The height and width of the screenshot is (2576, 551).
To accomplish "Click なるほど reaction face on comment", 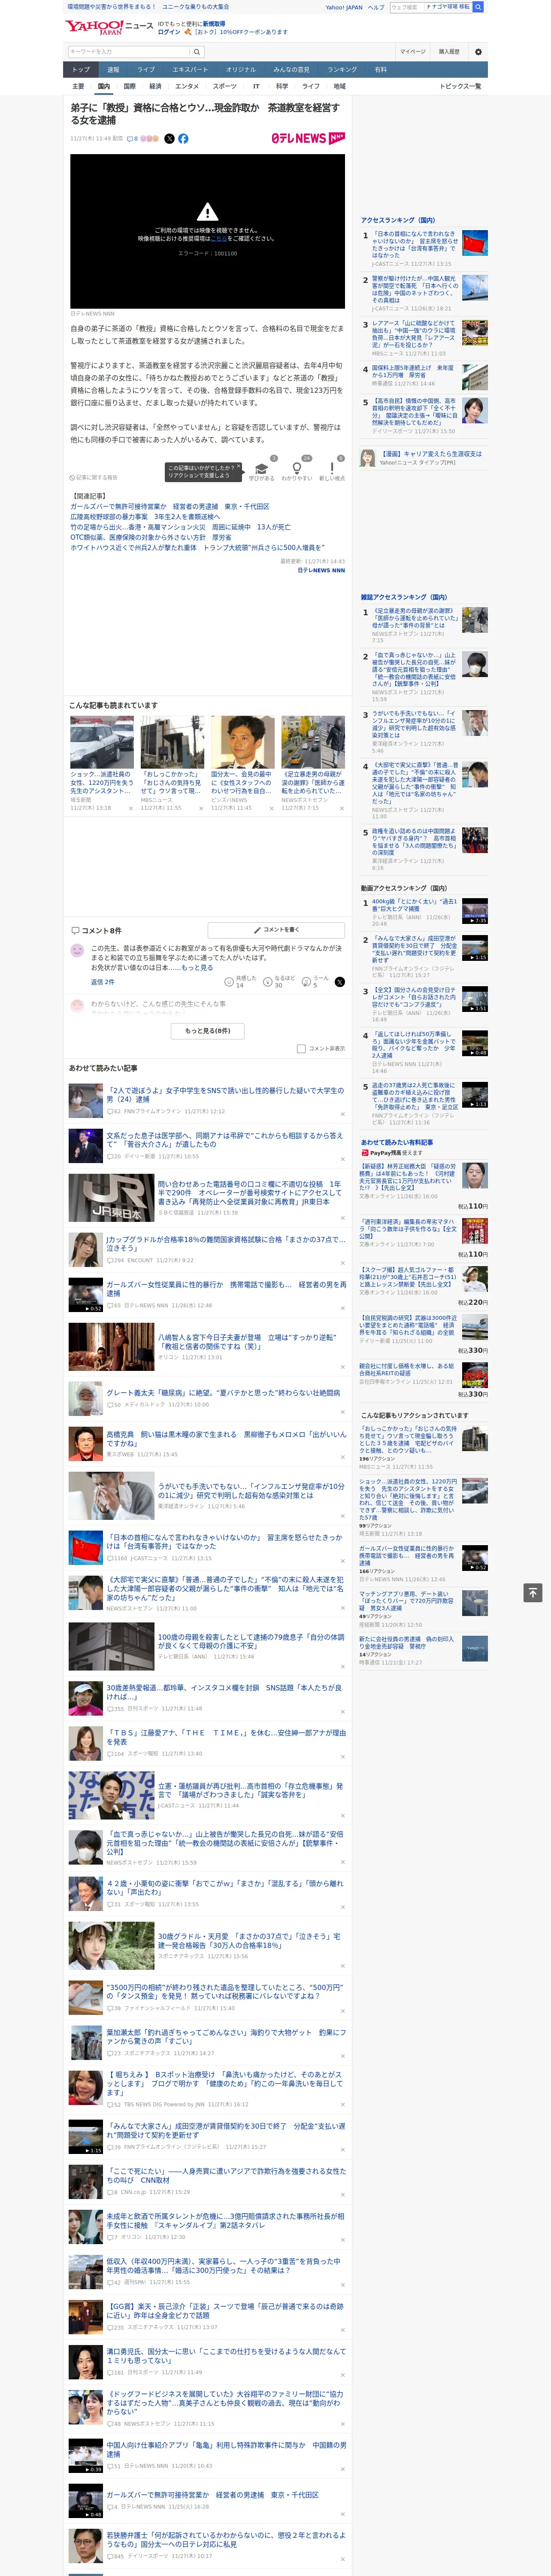I will point(268,982).
